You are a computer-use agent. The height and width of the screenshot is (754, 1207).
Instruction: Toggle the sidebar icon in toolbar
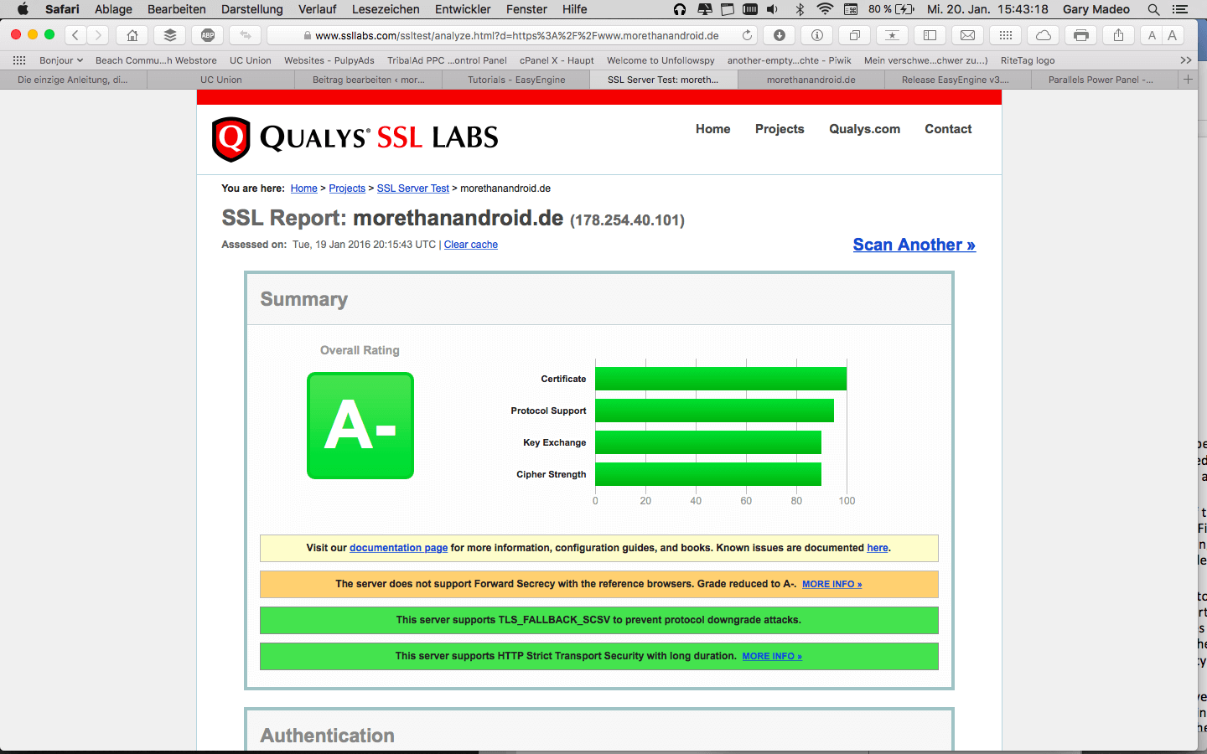pyautogui.click(x=930, y=35)
